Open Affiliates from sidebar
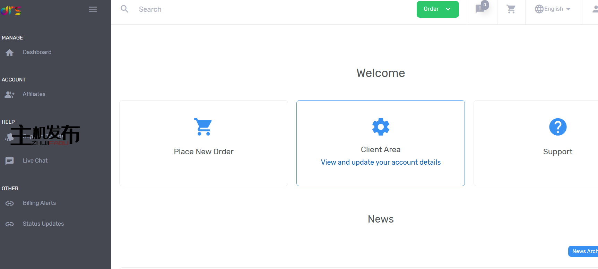 click(34, 94)
